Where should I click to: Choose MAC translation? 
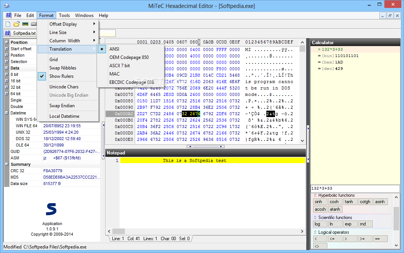click(x=114, y=74)
